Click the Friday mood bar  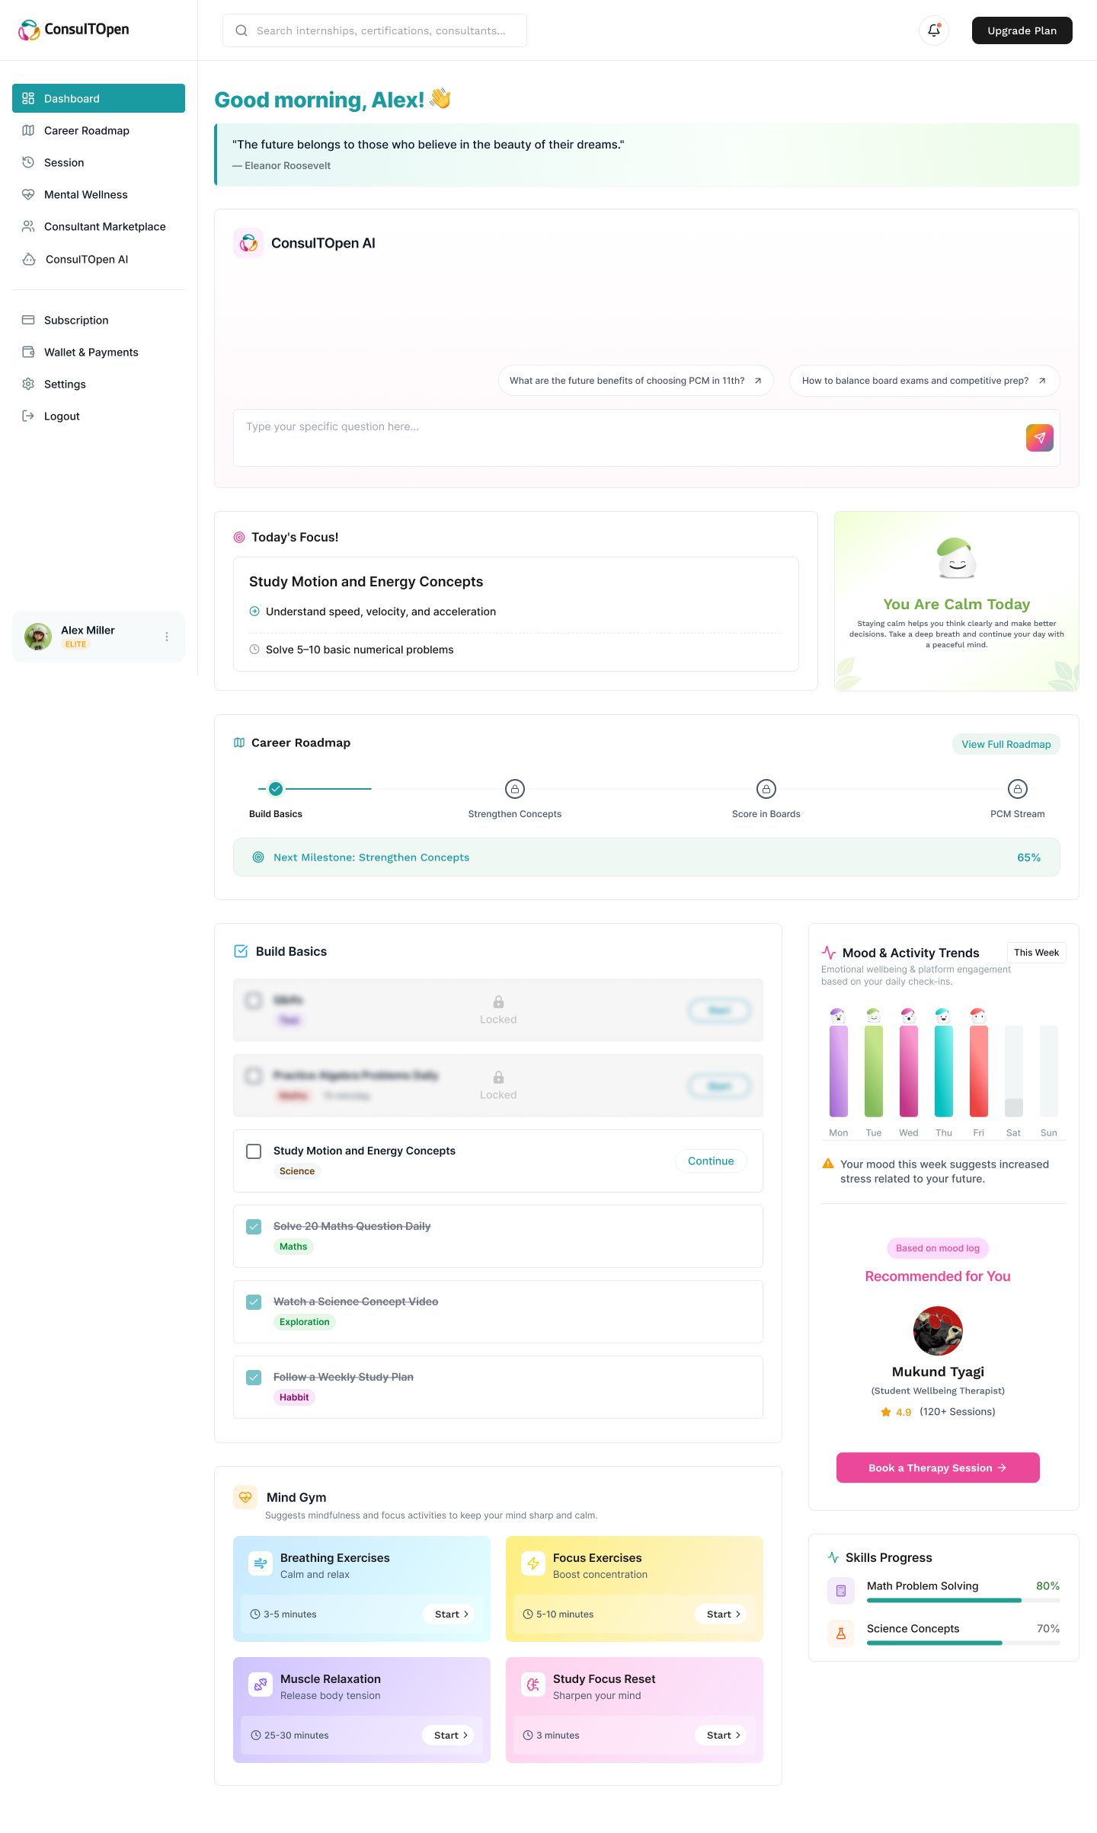[978, 1071]
